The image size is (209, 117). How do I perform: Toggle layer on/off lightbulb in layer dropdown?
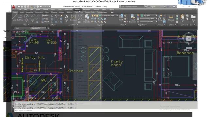pos(92,16)
